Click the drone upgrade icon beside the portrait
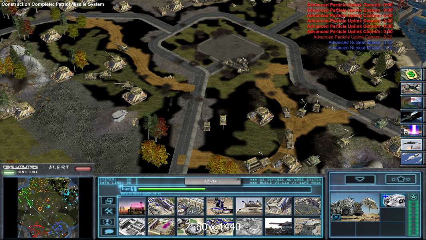This screenshot has height=240, width=426. click(393, 200)
